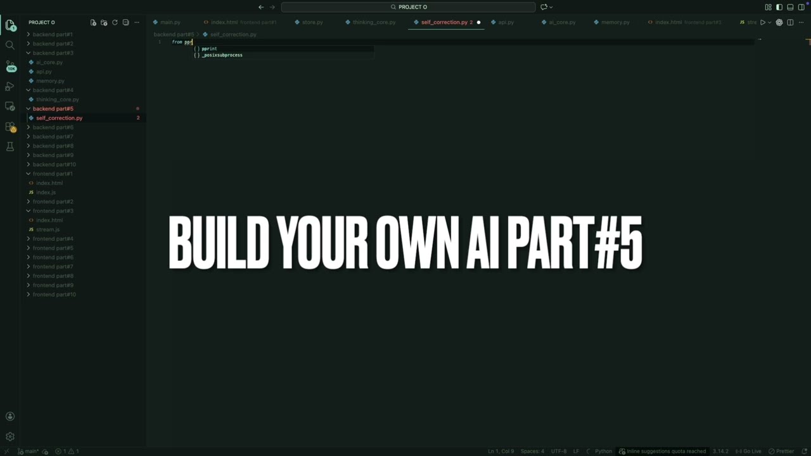This screenshot has height=456, width=811.
Task: Click errors and warnings count in status bar
Action: click(x=67, y=452)
